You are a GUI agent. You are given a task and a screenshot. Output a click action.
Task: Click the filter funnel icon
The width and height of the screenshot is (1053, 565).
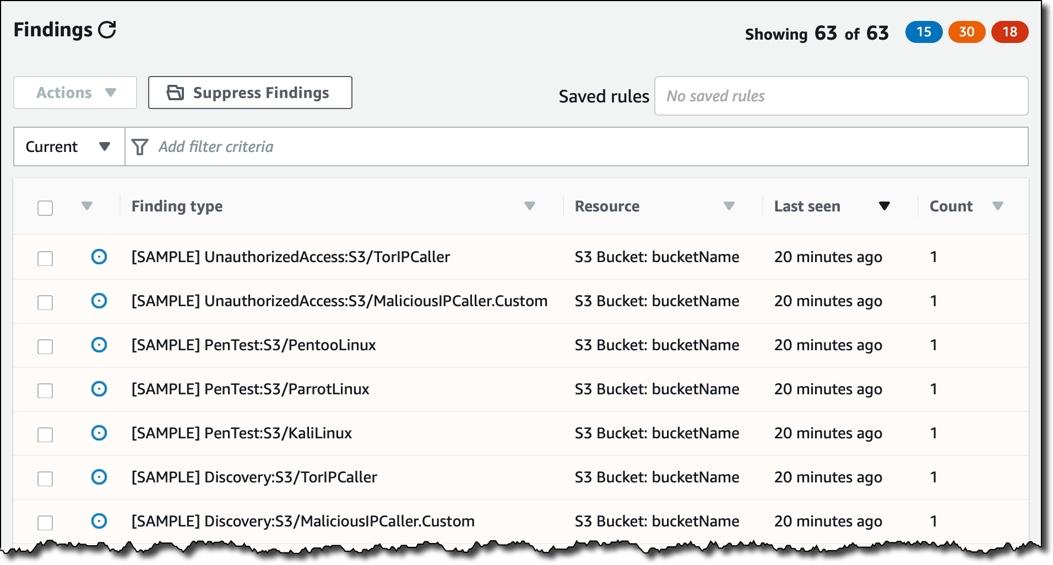(140, 147)
